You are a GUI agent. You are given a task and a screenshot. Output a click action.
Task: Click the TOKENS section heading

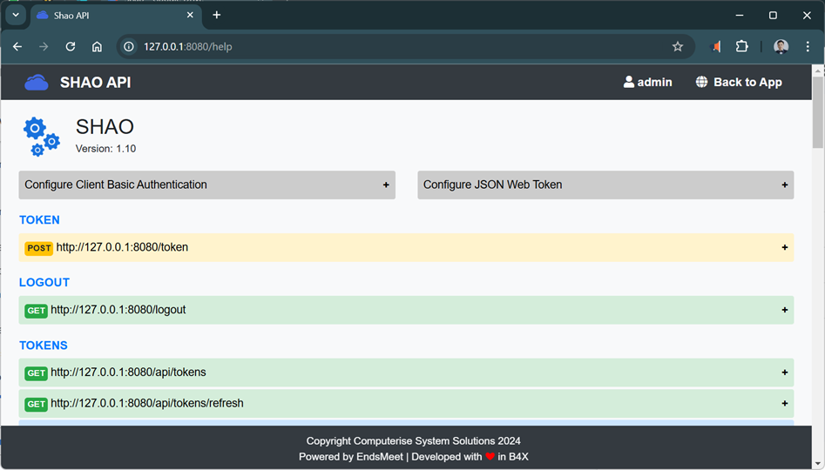[44, 346]
